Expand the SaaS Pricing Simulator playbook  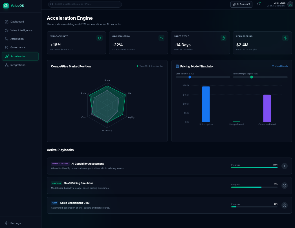tap(284, 186)
